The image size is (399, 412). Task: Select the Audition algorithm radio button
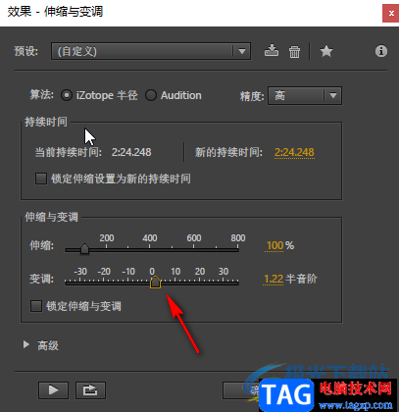point(151,95)
